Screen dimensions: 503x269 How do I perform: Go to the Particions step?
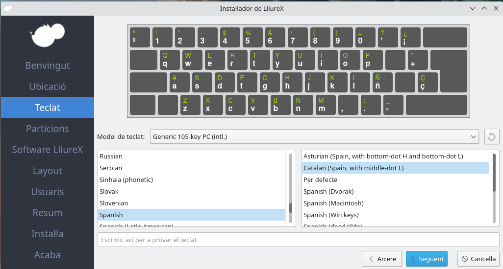coord(47,129)
